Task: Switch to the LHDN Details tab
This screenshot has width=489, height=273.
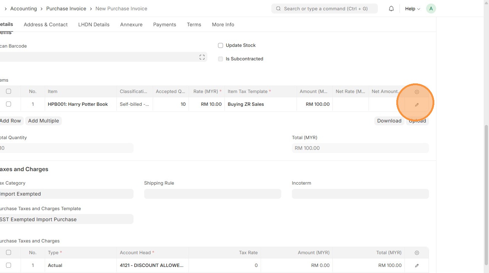Action: coord(94,24)
